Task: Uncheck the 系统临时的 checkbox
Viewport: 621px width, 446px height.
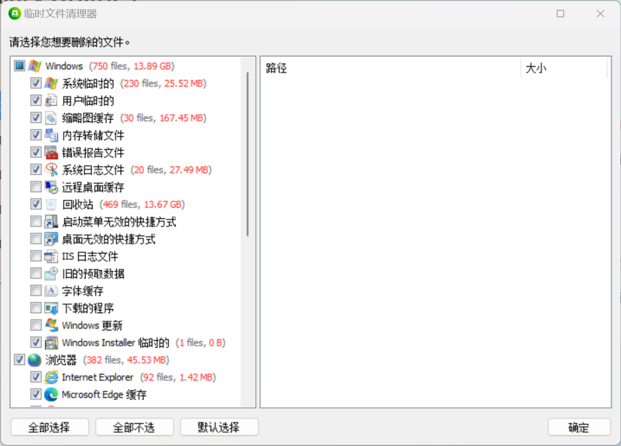Action: tap(36, 83)
